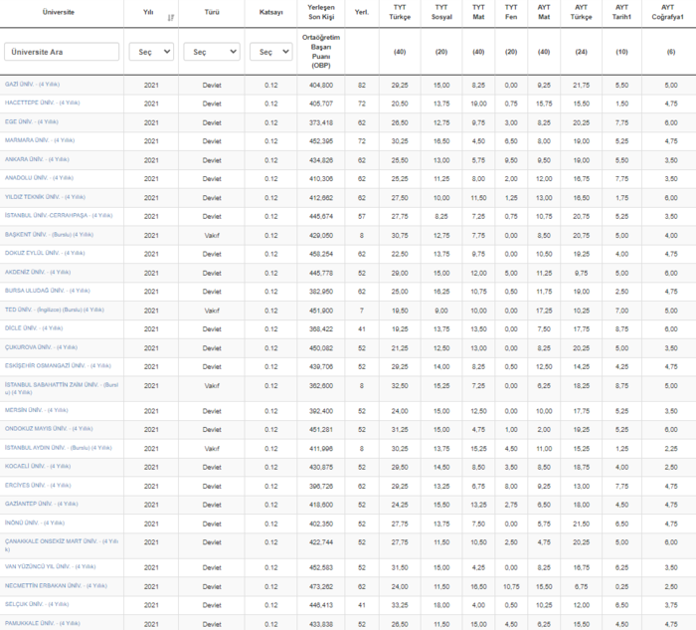Open the Katsayı filter dropdown

pos(270,52)
